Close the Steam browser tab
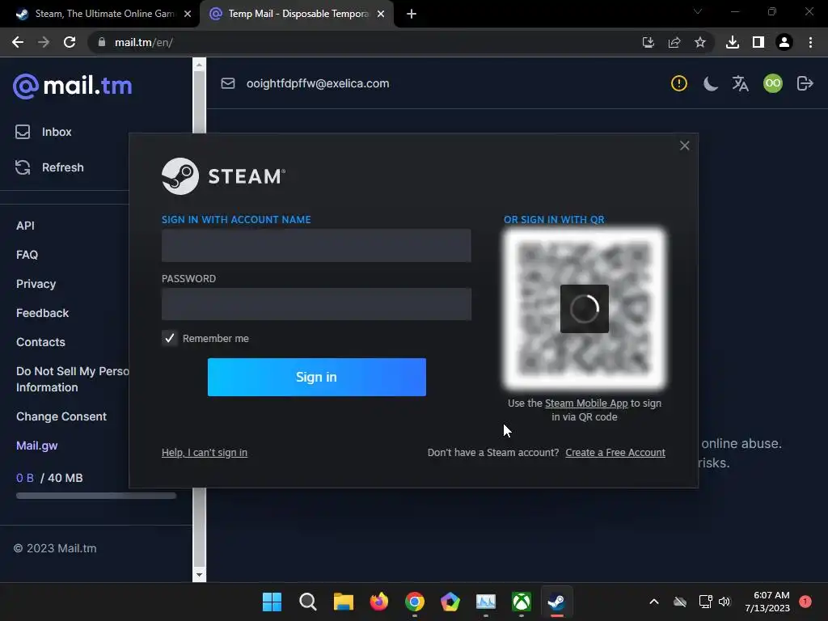This screenshot has width=828, height=621. tap(188, 14)
